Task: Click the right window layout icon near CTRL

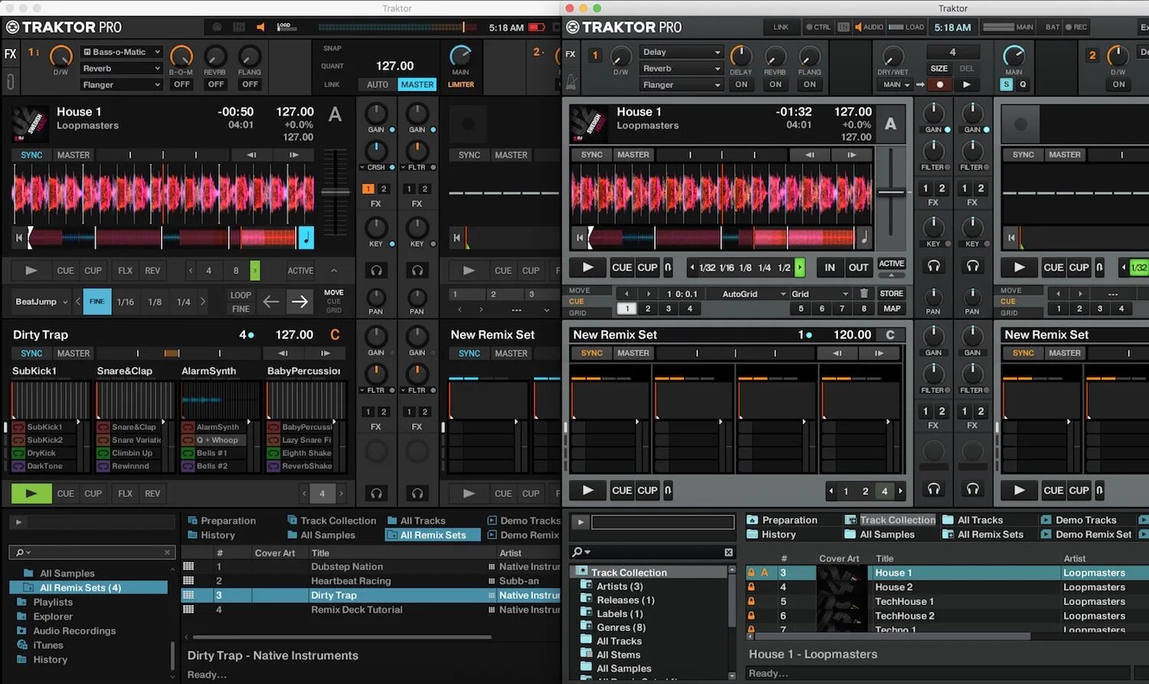Action: [x=843, y=28]
